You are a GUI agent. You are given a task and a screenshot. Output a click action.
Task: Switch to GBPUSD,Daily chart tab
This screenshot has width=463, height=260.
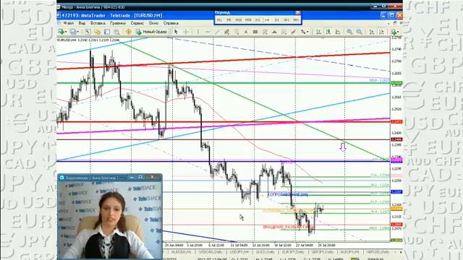tap(378, 252)
